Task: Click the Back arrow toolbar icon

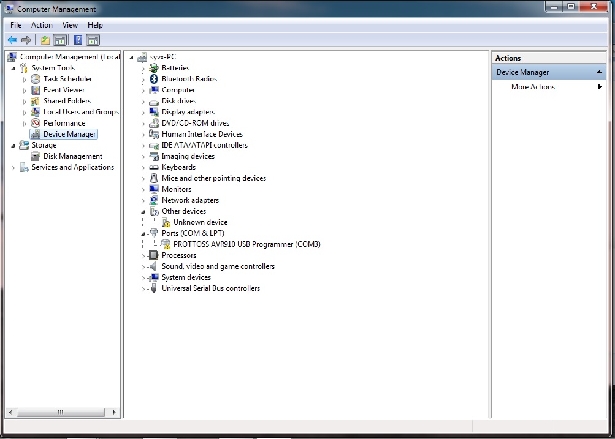Action: click(12, 40)
